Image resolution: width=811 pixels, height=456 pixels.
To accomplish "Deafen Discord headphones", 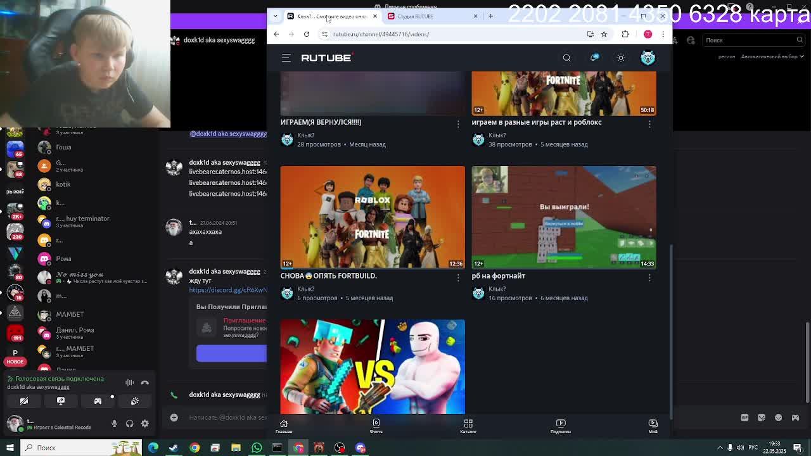I will [x=129, y=424].
